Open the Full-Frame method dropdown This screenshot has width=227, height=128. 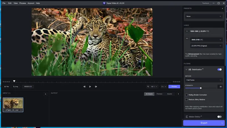click(x=204, y=80)
